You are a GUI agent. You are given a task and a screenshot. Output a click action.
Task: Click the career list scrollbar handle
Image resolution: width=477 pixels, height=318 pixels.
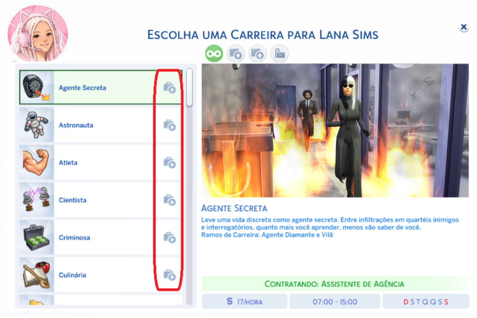[189, 88]
